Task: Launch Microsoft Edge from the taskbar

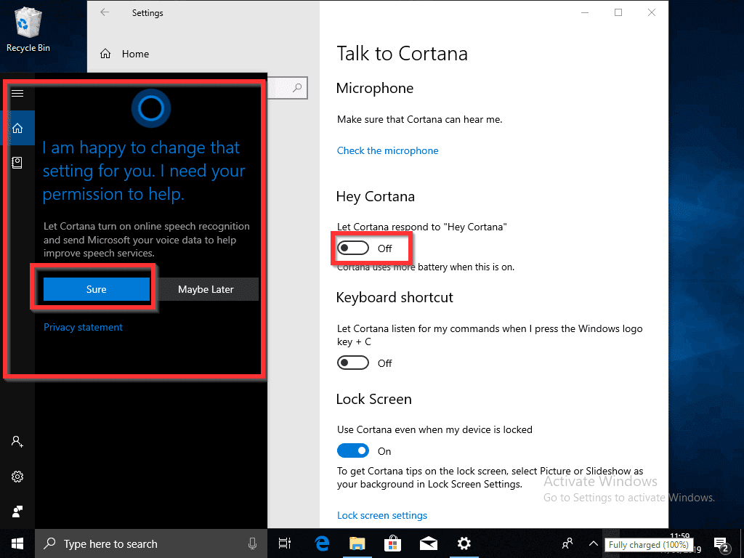Action: click(x=322, y=543)
